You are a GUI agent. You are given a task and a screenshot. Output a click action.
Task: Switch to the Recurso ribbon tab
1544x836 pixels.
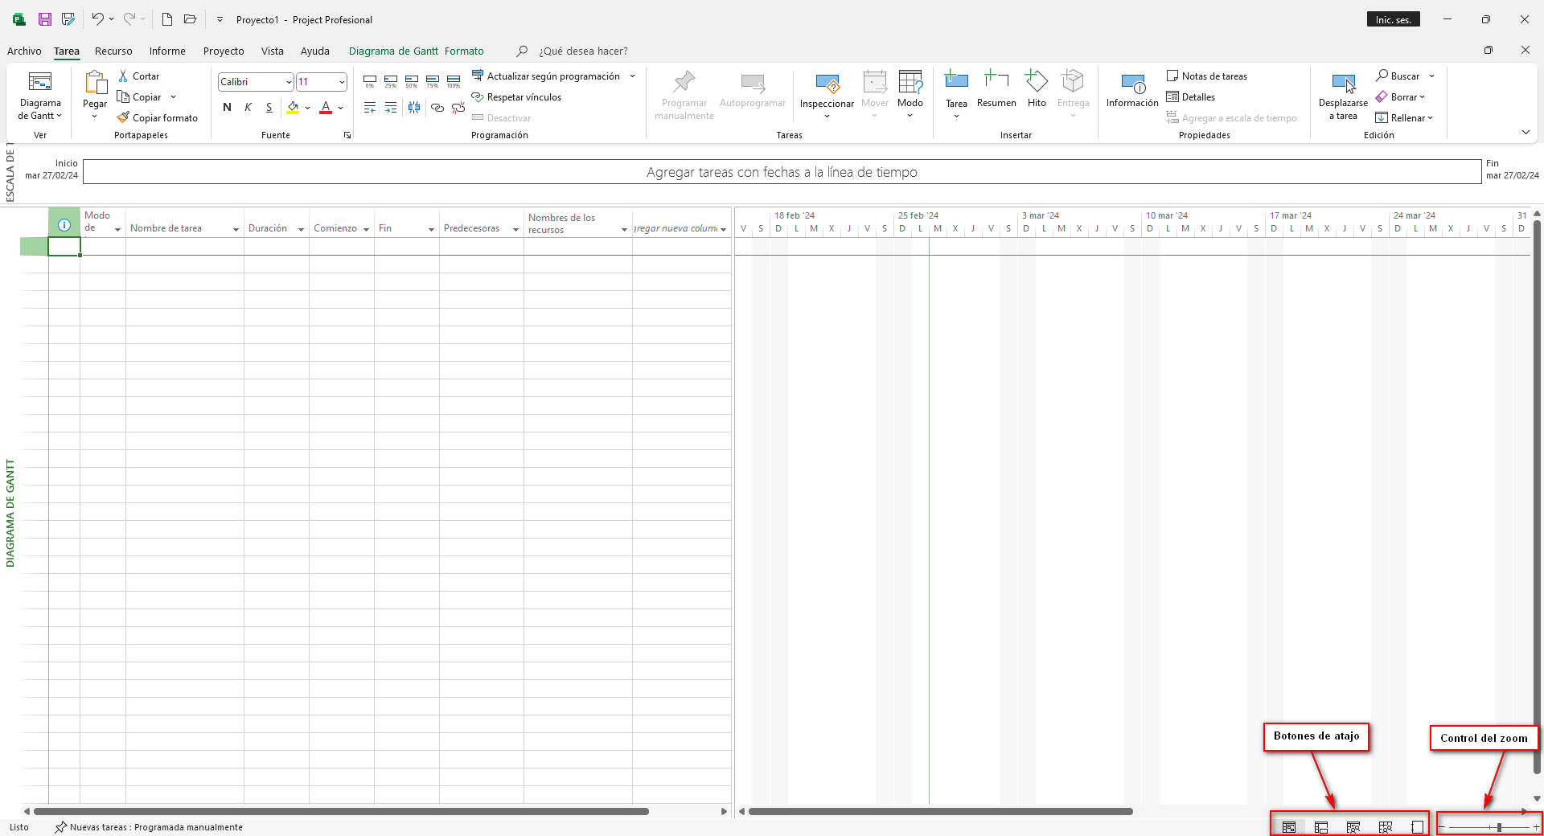coord(113,51)
